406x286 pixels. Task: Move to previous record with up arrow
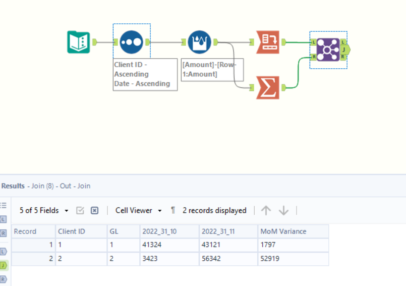(266, 211)
